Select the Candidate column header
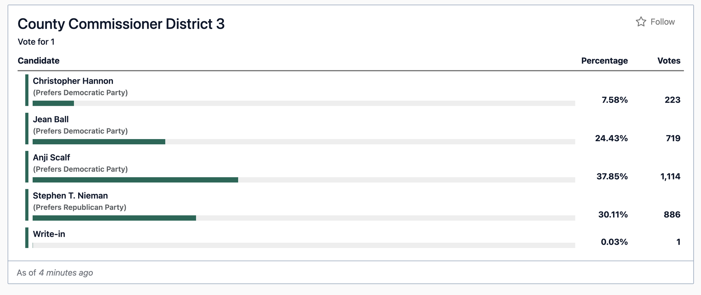701x295 pixels. pos(39,61)
